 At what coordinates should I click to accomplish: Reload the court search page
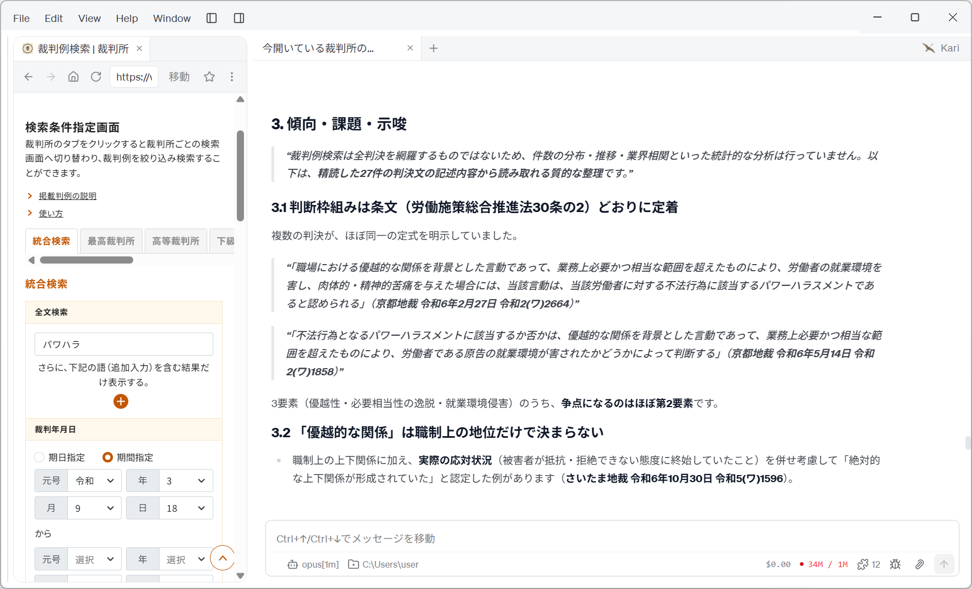pyautogui.click(x=96, y=77)
